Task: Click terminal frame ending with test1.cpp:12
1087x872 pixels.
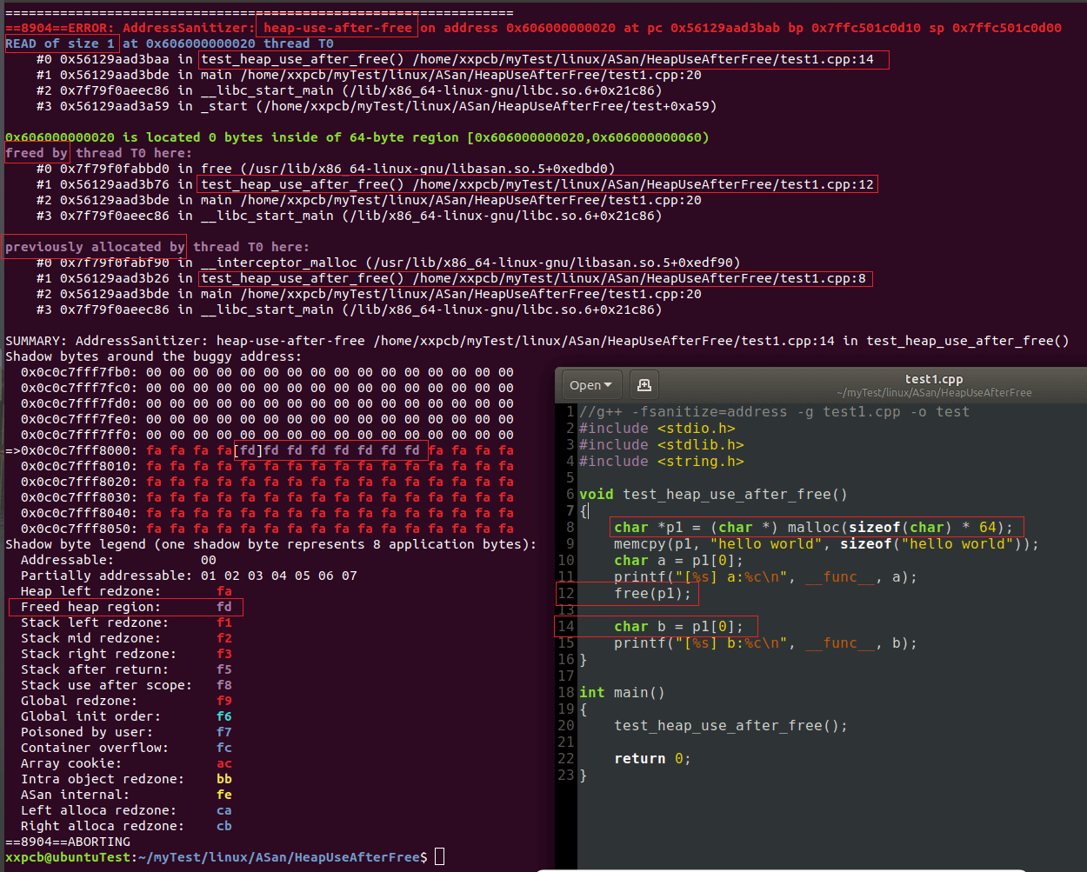Action: click(455, 184)
